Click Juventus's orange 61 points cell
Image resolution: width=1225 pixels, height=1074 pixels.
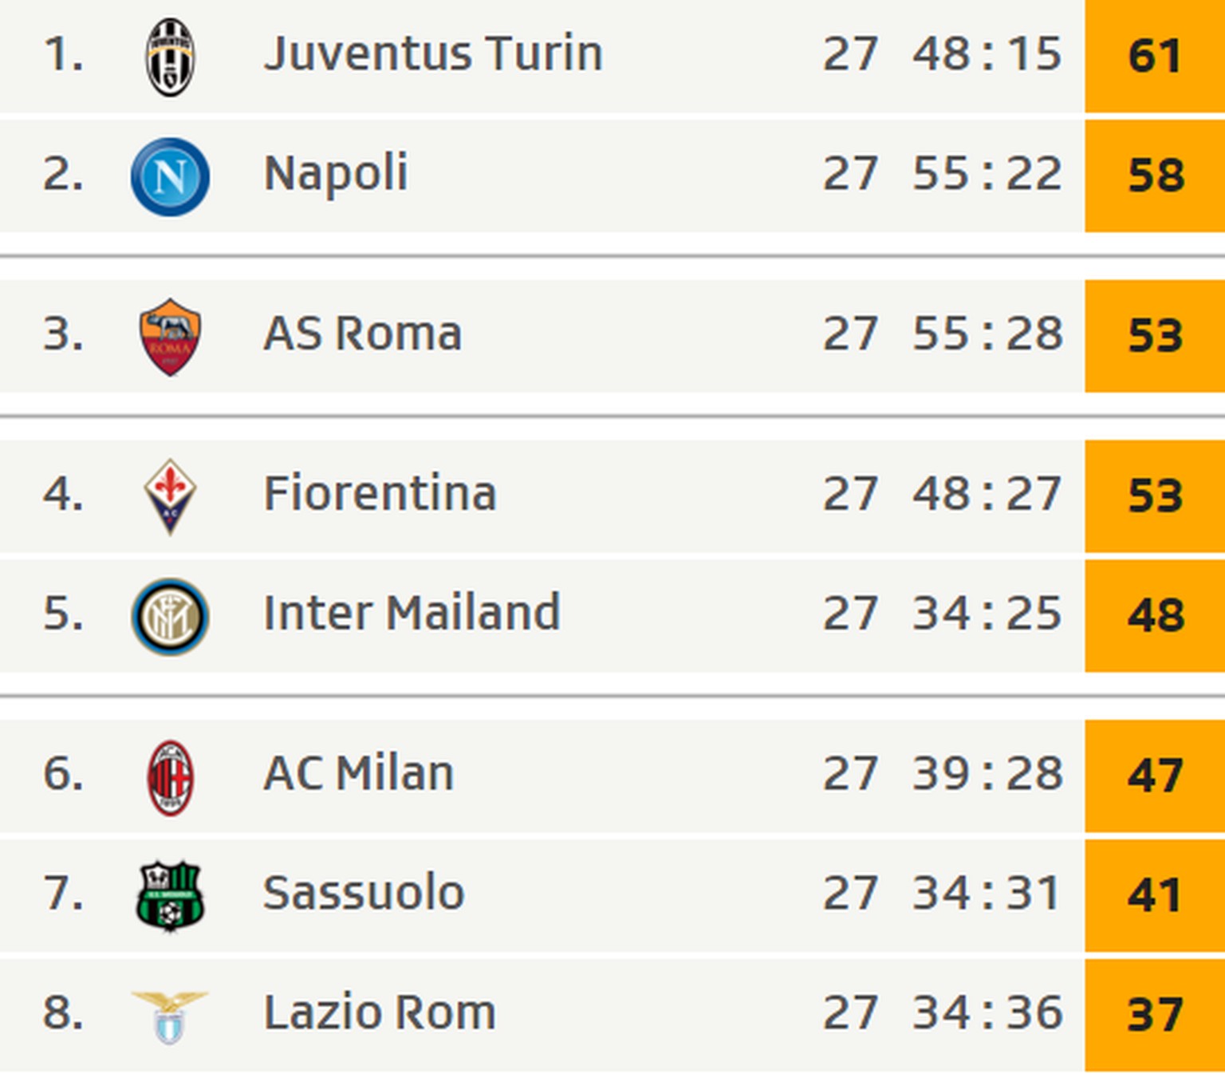(x=1154, y=56)
